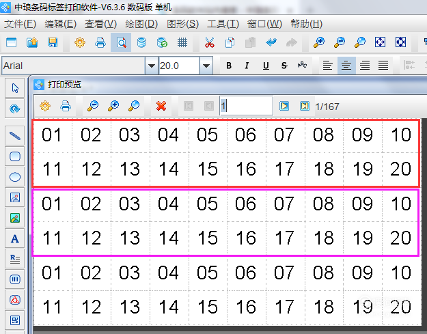
Task: Select the ellipse drawing tool
Action: tap(15, 177)
